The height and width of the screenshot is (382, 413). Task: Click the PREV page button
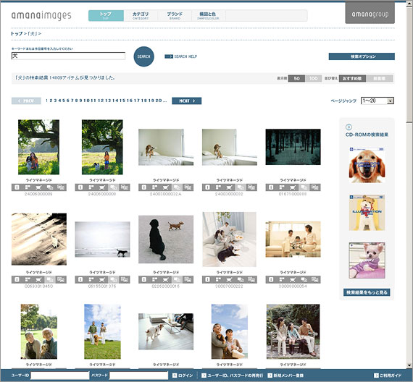pos(26,101)
